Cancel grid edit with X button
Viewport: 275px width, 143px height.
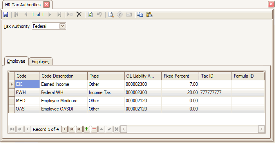point(116,129)
